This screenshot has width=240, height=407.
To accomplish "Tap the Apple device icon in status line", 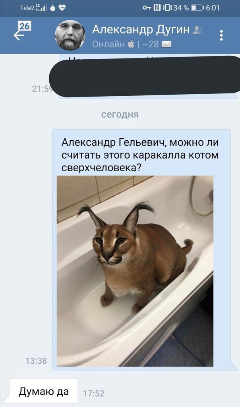I will coord(131,44).
